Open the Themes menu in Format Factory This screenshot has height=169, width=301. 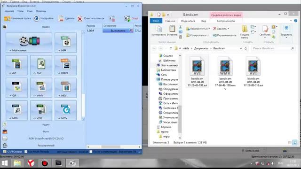tap(20, 11)
